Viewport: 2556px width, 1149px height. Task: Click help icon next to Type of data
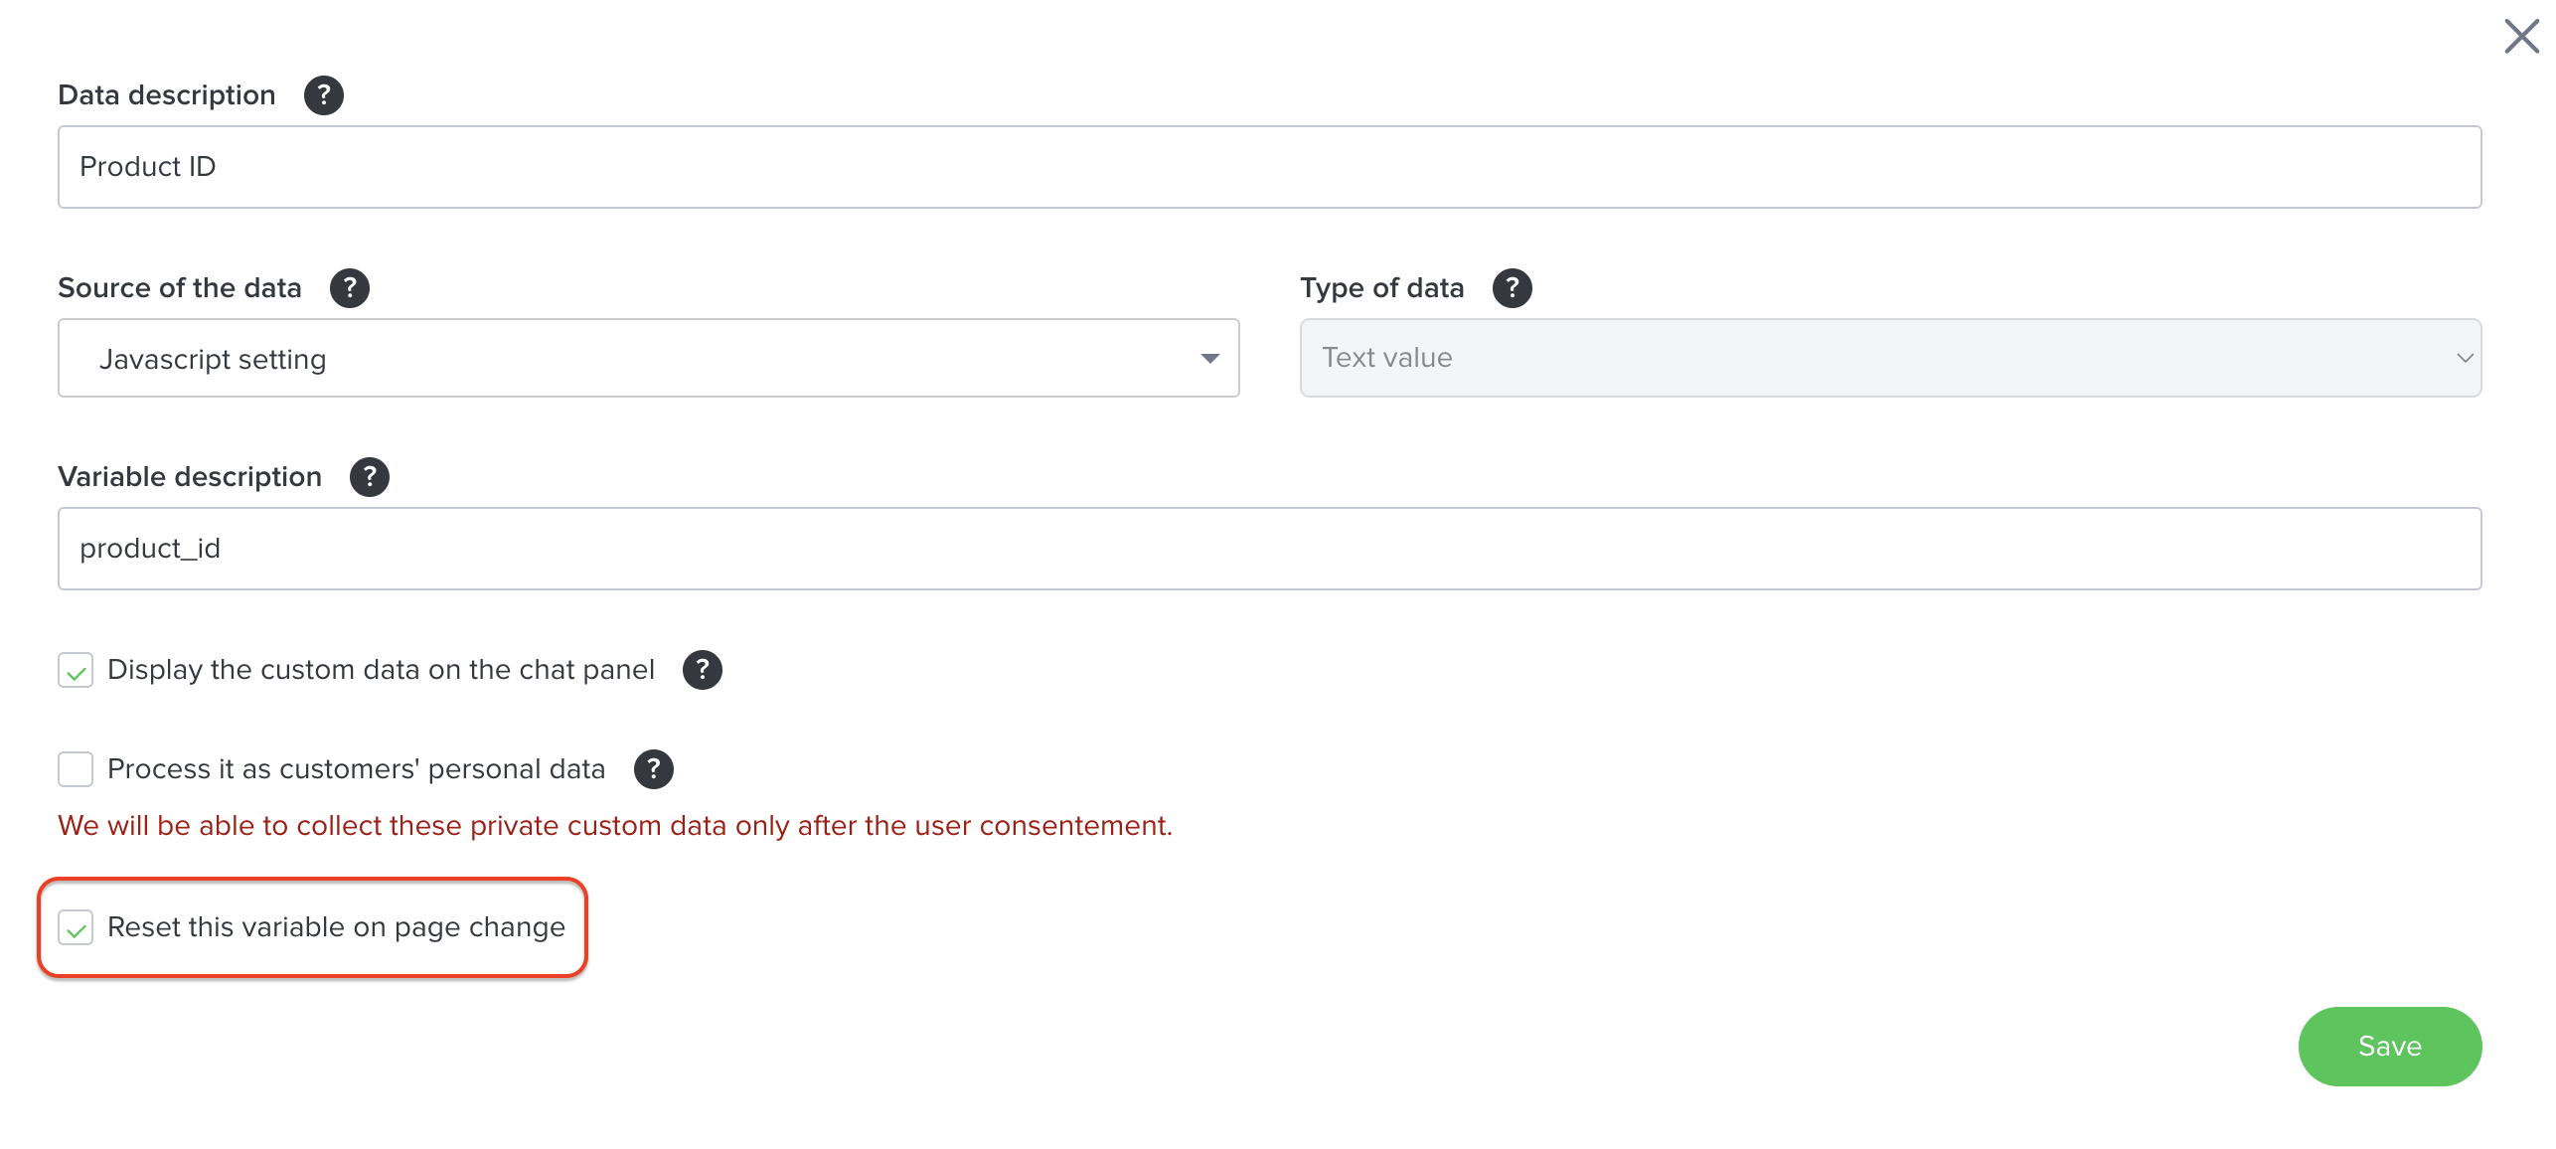1512,288
